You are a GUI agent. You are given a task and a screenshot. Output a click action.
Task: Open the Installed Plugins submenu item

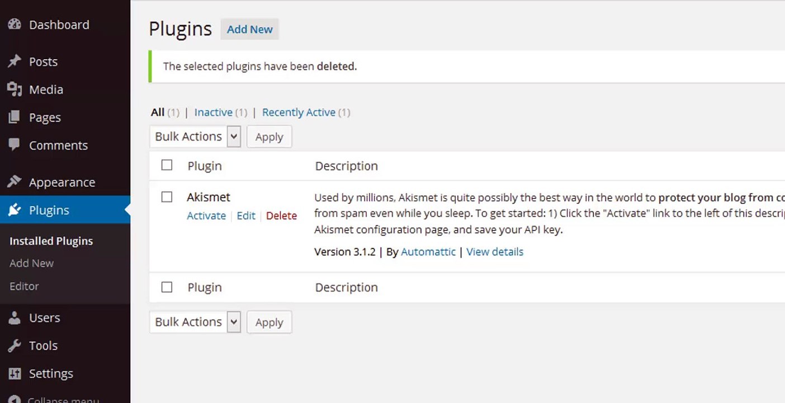click(51, 241)
